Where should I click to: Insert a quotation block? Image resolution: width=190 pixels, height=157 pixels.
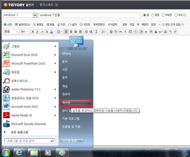146,32
